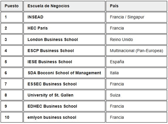Click the Francia / Singapur cell
The image size is (168, 124).
pos(127,17)
